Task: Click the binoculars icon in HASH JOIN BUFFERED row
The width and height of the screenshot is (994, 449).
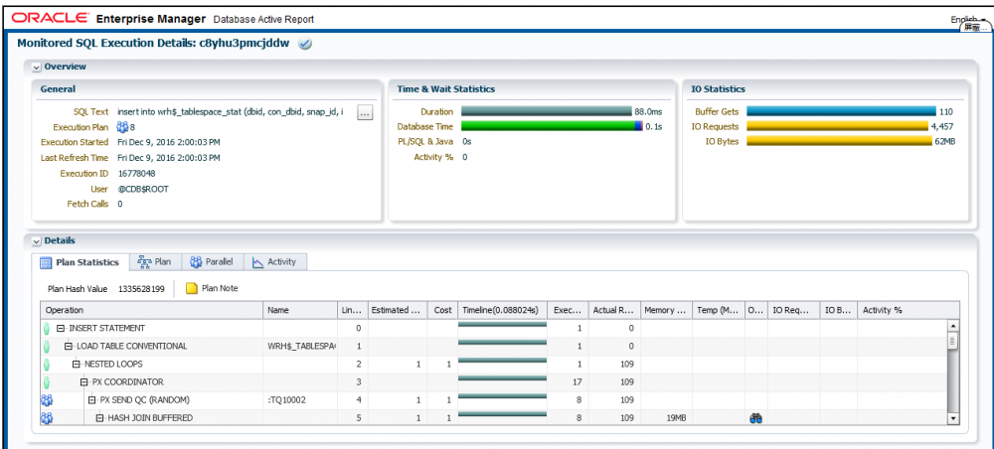Action: pyautogui.click(x=754, y=418)
